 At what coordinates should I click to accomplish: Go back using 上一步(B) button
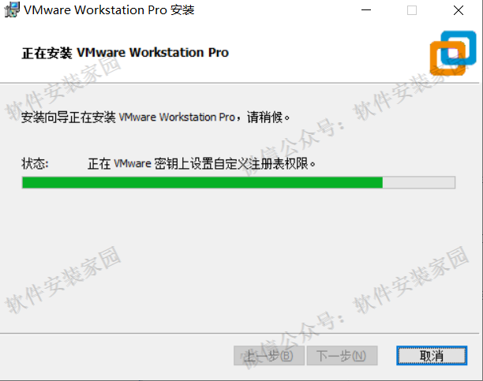(269, 356)
